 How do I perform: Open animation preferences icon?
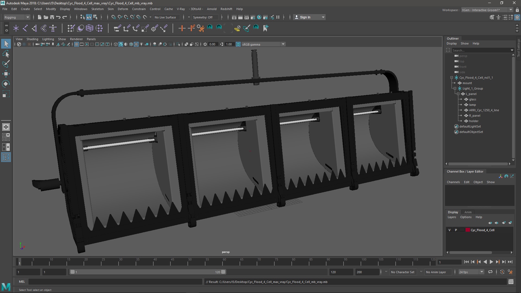[x=510, y=272]
